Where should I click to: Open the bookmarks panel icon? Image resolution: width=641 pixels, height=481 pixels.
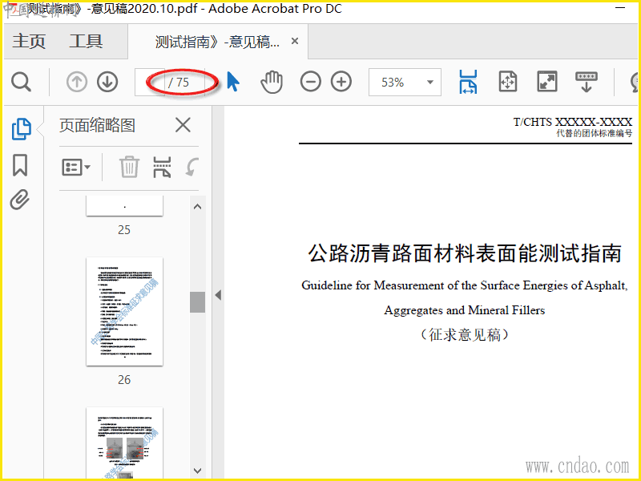tap(20, 165)
